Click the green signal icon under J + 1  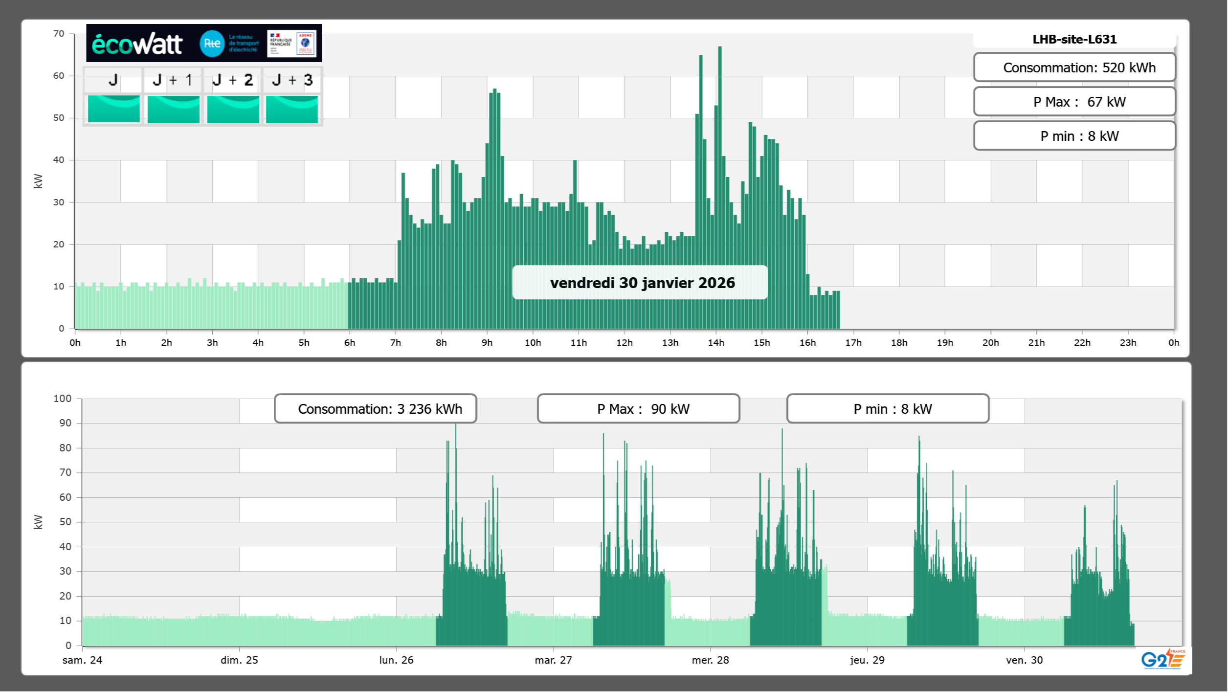(x=173, y=109)
